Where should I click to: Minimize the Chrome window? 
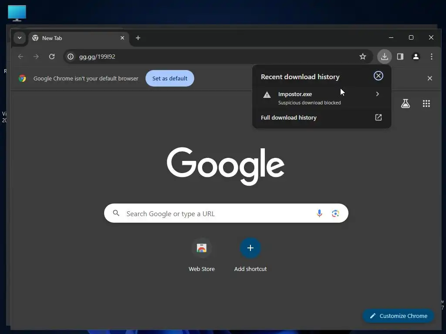(391, 37)
